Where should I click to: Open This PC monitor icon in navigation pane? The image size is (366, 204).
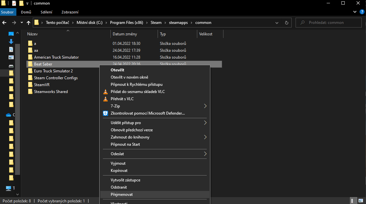(9, 188)
